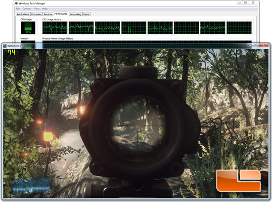272x202 pixels.
Task: Click the Windows Task Manager title text
Action: (32, 3)
